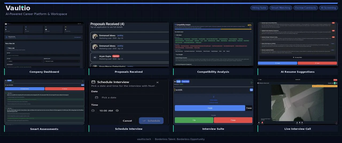Click the 10:00 AM time field
This screenshot has height=143, width=342.
point(130,110)
